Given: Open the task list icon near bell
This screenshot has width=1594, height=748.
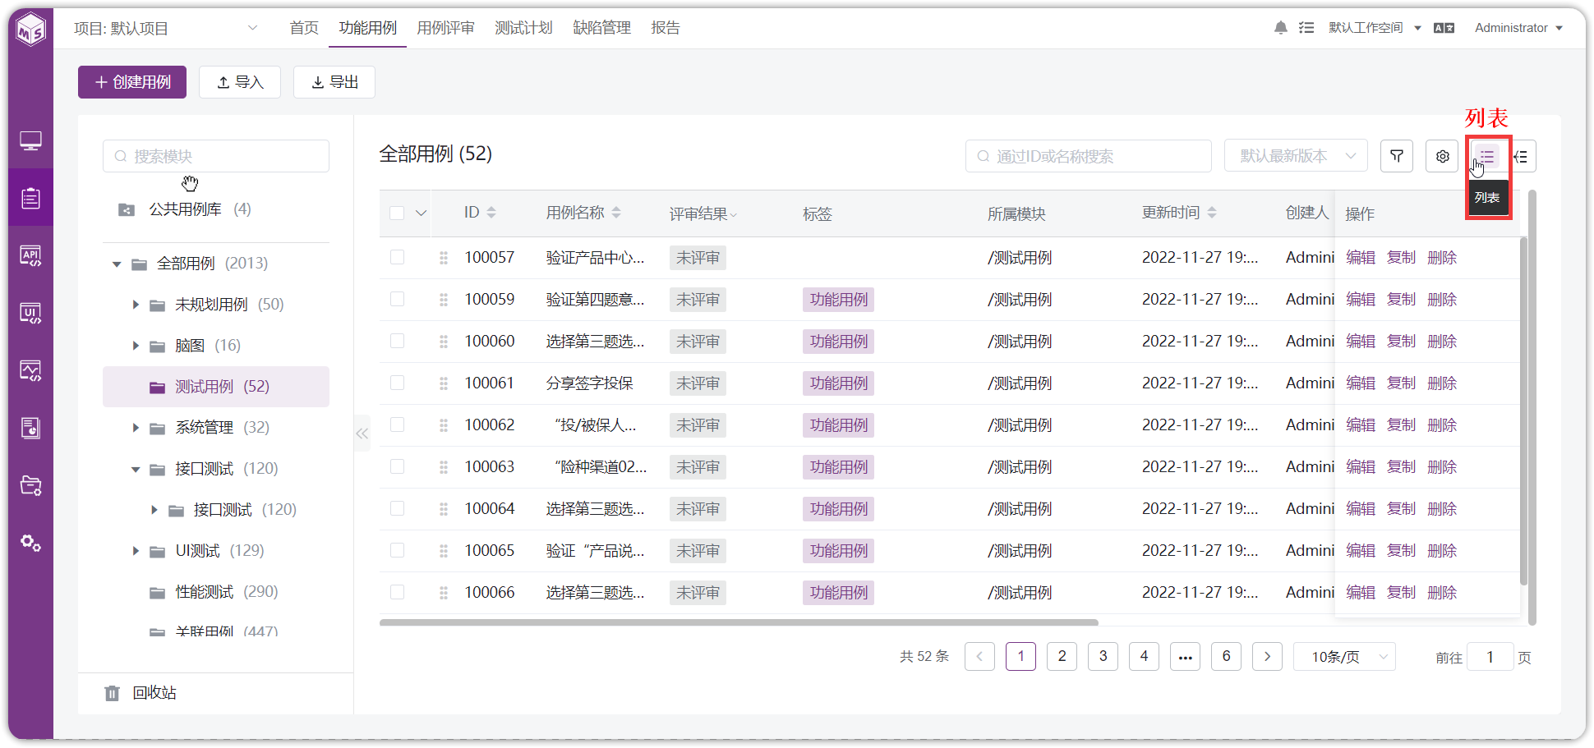Looking at the screenshot, I should (x=1306, y=28).
